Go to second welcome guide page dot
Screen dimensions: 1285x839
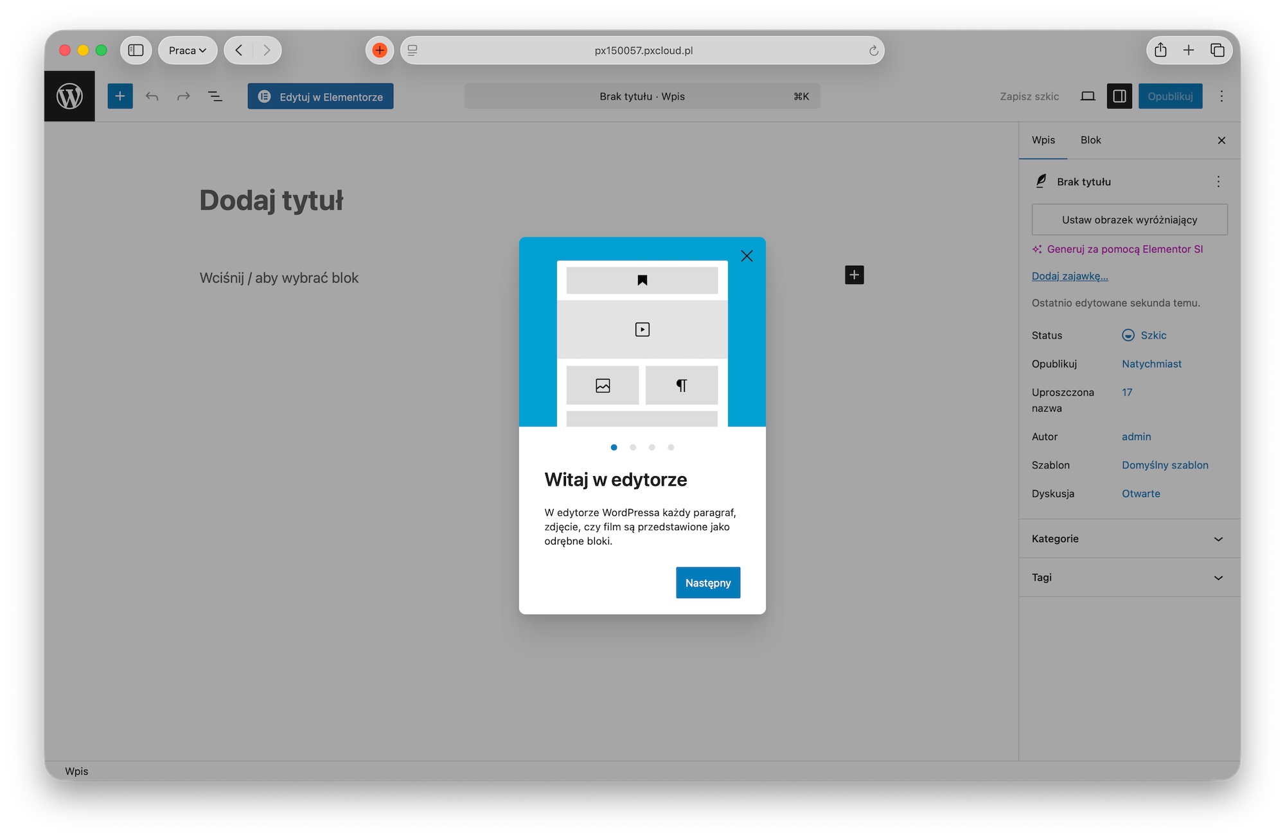click(633, 447)
